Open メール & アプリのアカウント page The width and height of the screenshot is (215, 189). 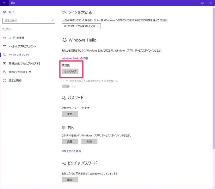[22, 46]
